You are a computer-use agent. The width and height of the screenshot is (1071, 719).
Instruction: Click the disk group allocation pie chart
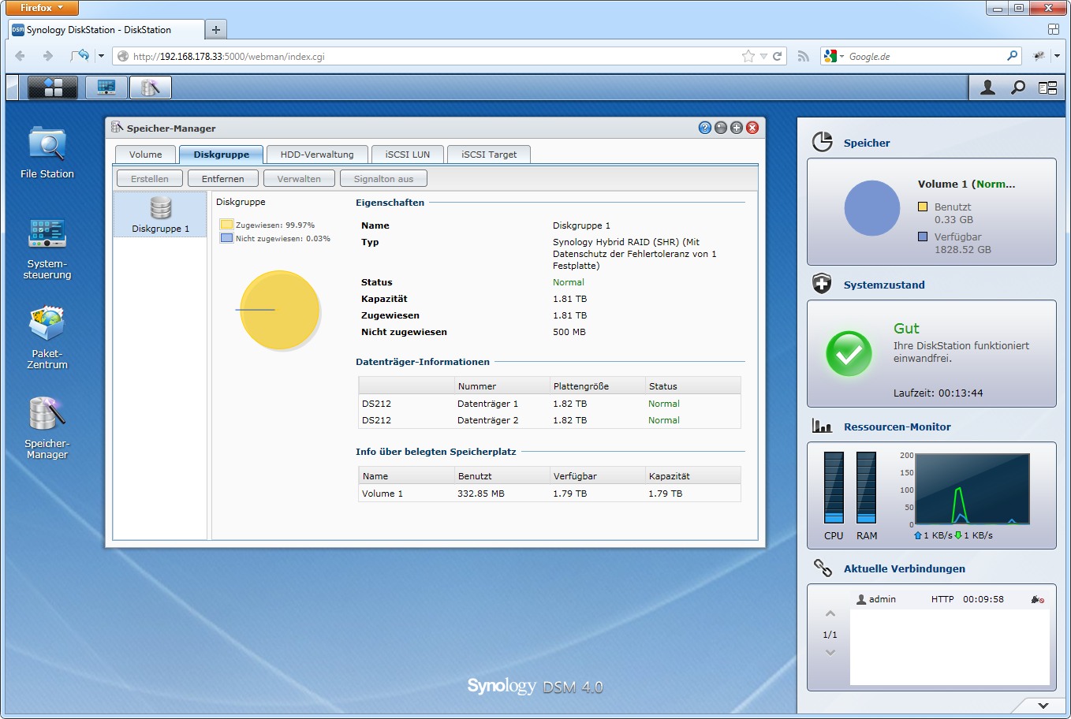[279, 310]
